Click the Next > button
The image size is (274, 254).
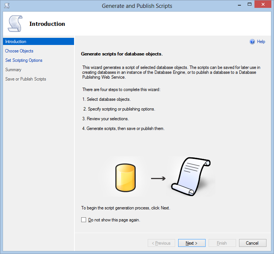pos(192,243)
